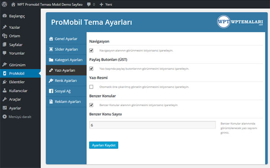Click the Navigasyon section heading
The image size is (270, 168).
point(99,41)
